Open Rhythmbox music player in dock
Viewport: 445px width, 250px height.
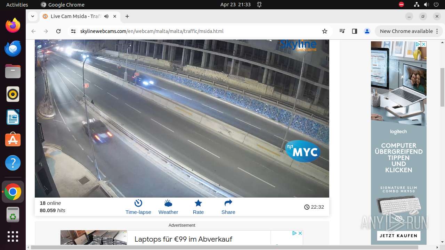tap(13, 94)
